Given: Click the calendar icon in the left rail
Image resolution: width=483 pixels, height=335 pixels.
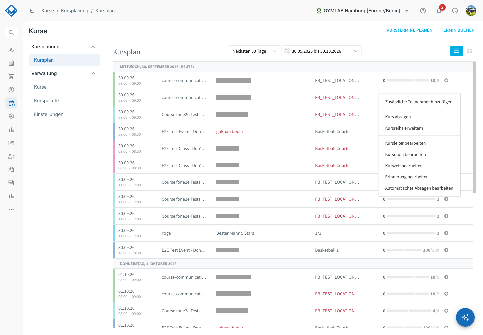Looking at the screenshot, I should click(x=11, y=63).
